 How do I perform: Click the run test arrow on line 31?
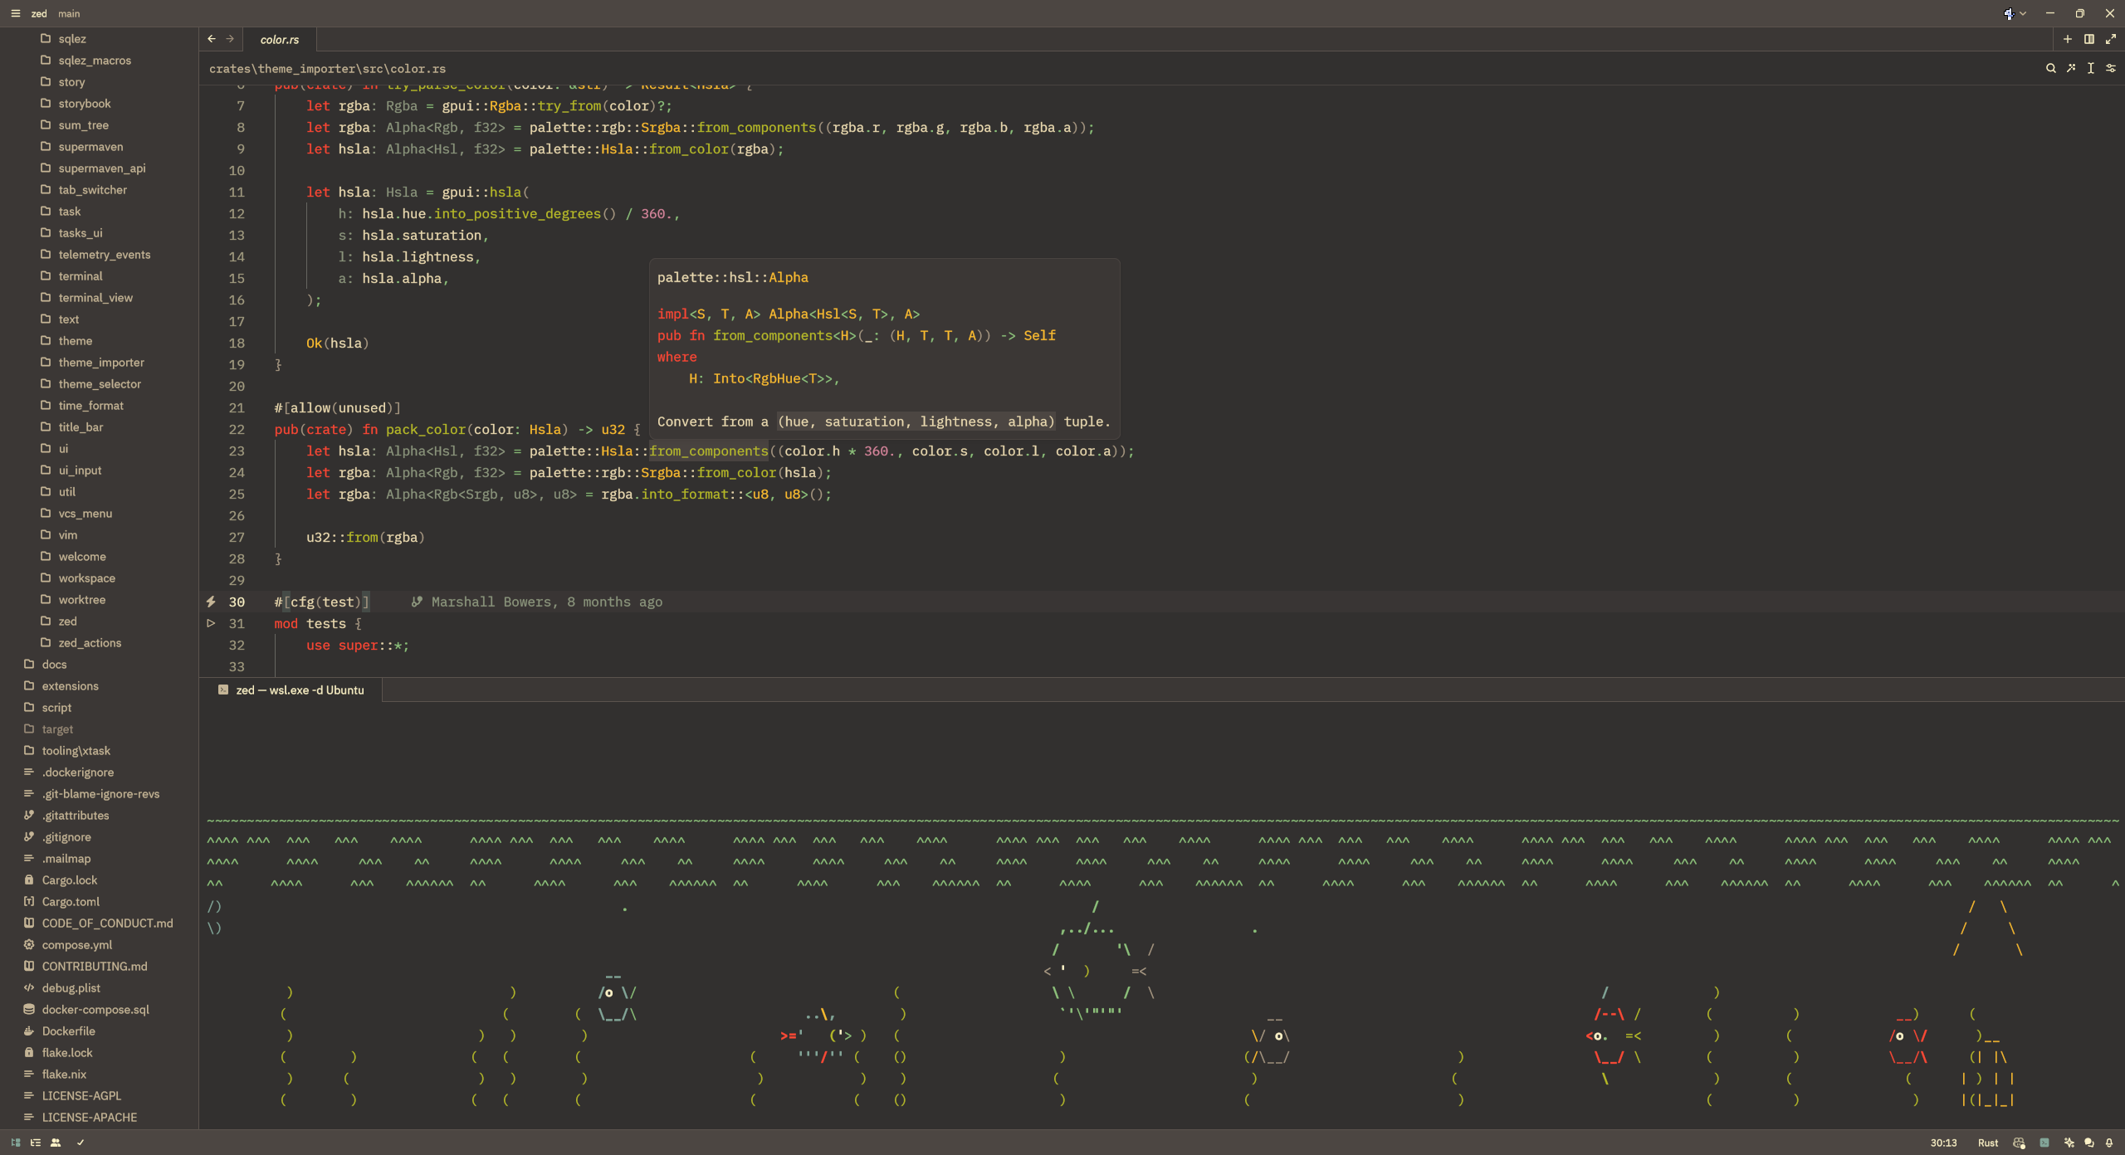click(x=211, y=623)
